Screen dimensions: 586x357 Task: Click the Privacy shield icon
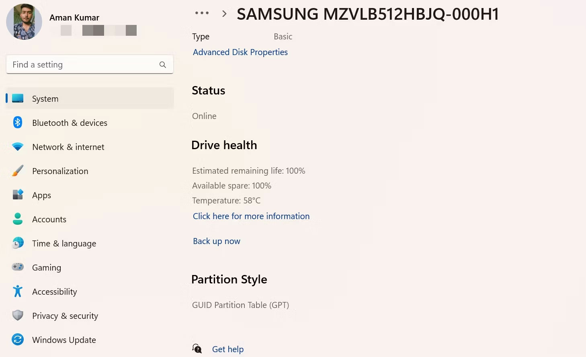click(x=18, y=315)
